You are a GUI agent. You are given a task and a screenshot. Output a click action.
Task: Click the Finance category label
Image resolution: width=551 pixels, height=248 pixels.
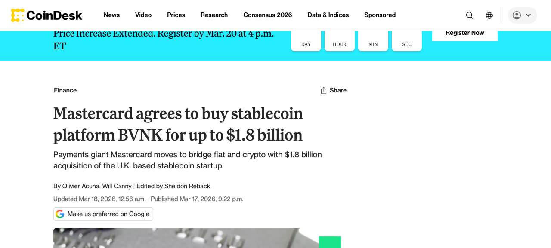tap(65, 90)
